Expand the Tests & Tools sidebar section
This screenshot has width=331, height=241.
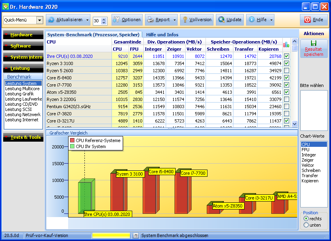(x=23, y=137)
